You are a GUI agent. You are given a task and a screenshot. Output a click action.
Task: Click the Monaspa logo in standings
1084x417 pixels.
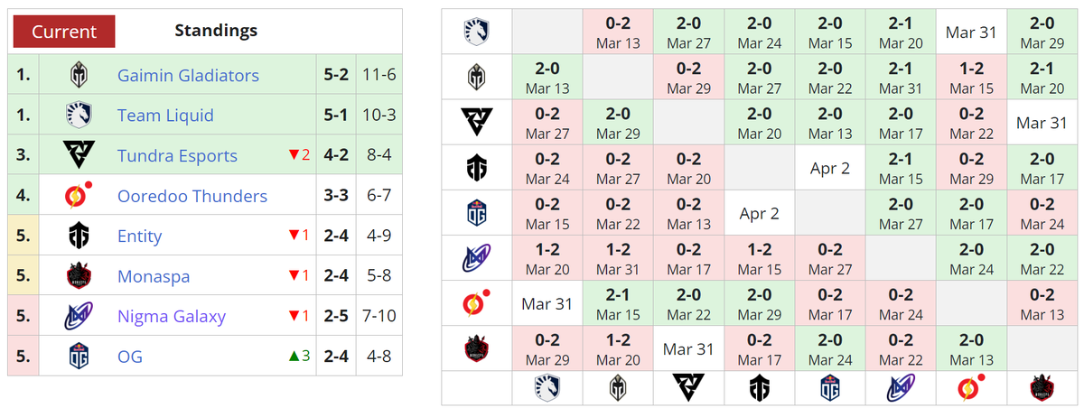[x=78, y=275]
